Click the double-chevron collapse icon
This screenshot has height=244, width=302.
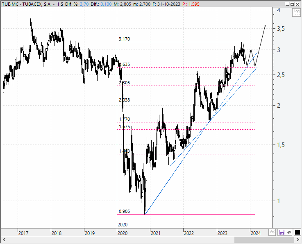coord(272,233)
